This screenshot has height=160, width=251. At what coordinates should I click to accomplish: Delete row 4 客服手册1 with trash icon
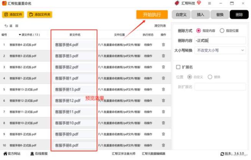[163, 78]
